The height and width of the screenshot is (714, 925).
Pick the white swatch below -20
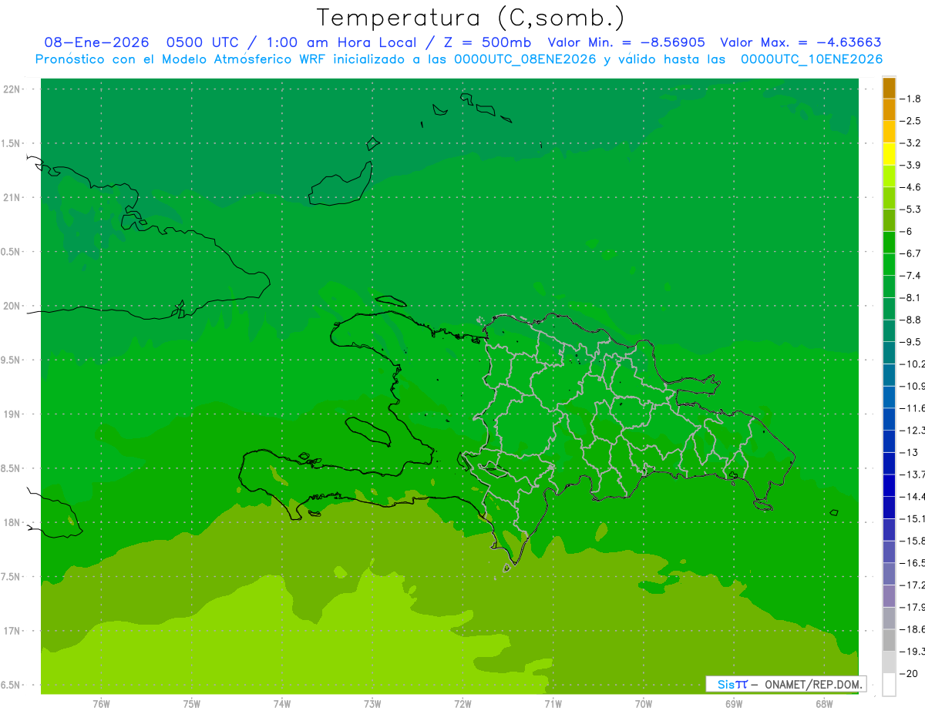[889, 685]
